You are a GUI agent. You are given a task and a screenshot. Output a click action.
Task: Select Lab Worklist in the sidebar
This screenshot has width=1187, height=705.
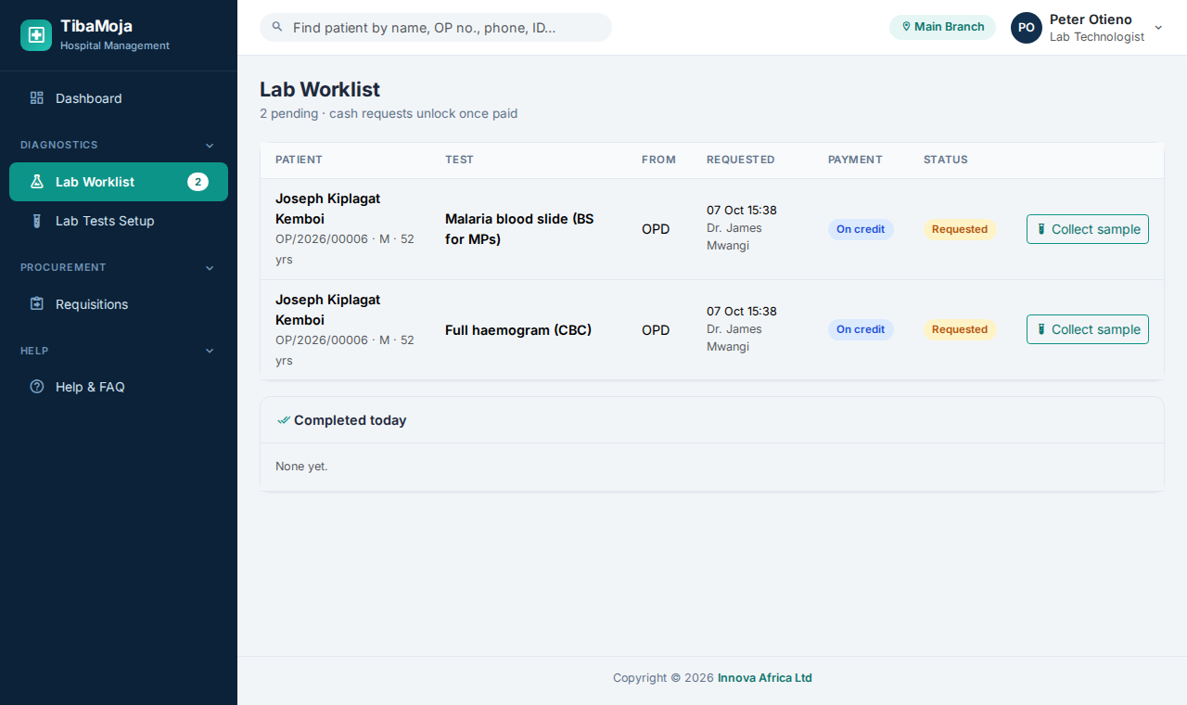pos(119,182)
